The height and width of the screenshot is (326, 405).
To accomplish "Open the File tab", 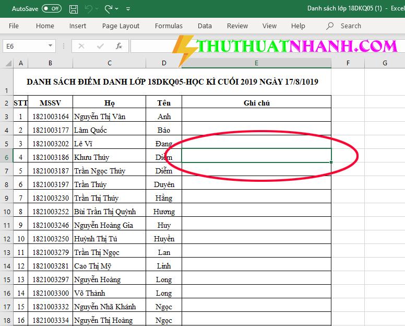I will 14,26.
